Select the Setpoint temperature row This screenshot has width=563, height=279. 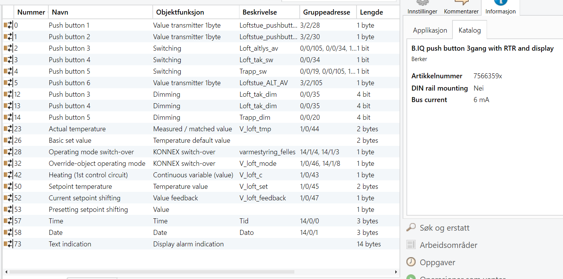point(80,187)
